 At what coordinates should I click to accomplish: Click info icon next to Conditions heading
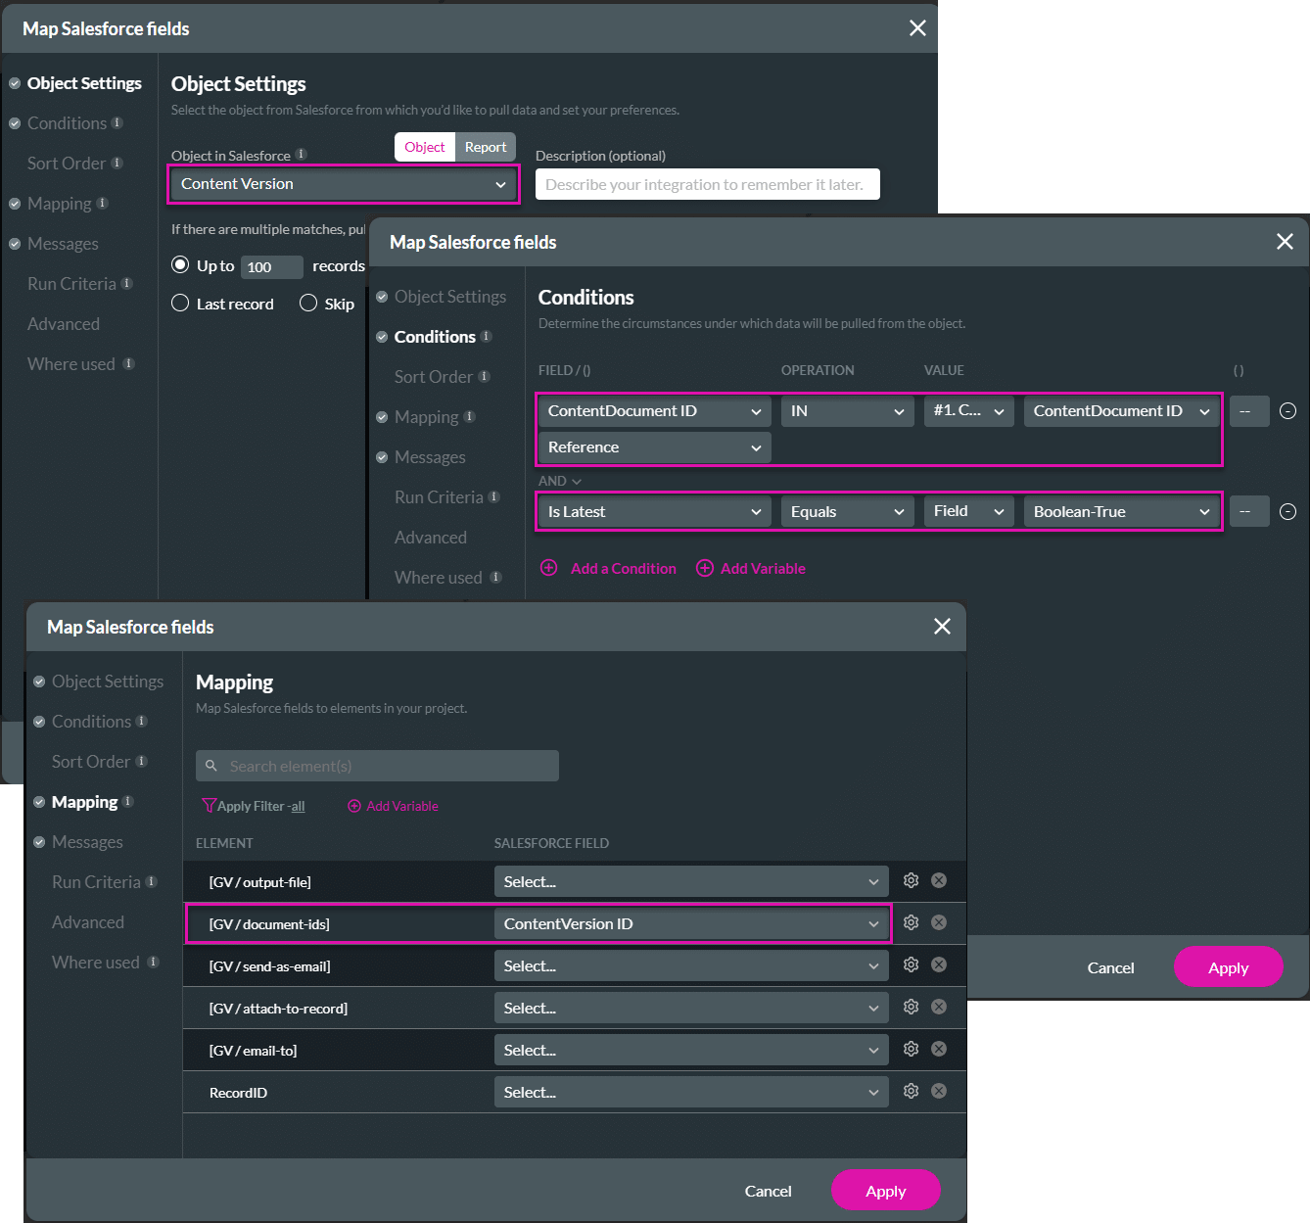tap(486, 336)
